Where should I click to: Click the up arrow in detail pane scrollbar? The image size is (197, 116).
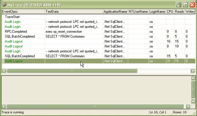[193, 78]
